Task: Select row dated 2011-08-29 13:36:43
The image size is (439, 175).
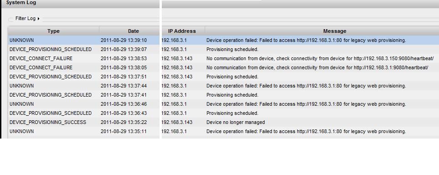Action: 223,113
